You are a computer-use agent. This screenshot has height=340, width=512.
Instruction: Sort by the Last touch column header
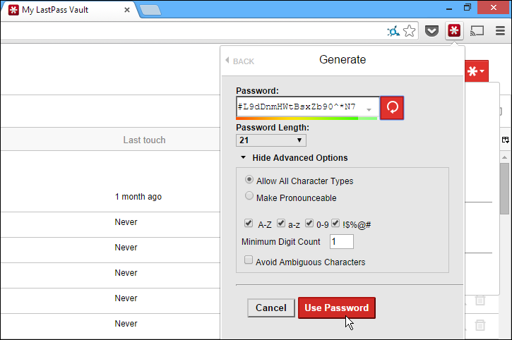coord(144,140)
